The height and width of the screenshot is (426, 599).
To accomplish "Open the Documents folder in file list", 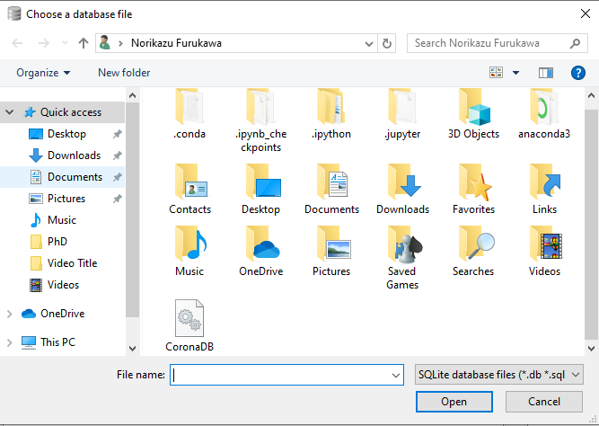I will click(x=331, y=190).
